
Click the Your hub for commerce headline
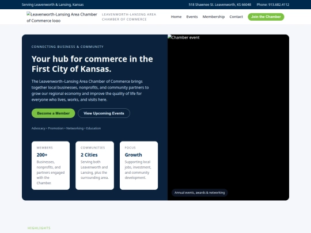pyautogui.click(x=92, y=64)
